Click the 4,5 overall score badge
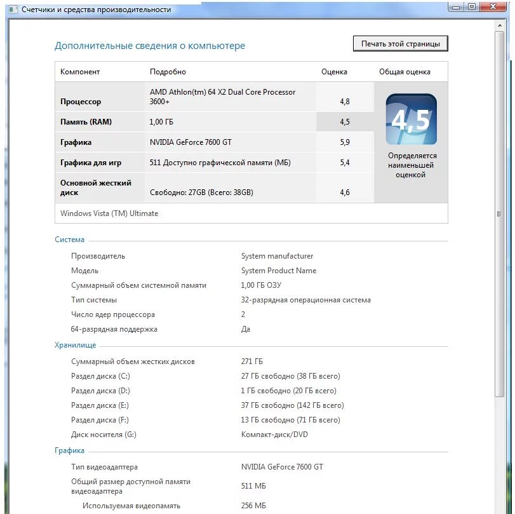The width and height of the screenshot is (515, 514). (x=411, y=119)
